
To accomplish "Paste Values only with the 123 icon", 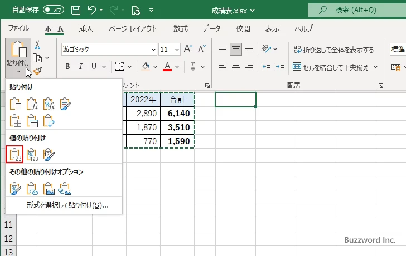I will [14, 154].
